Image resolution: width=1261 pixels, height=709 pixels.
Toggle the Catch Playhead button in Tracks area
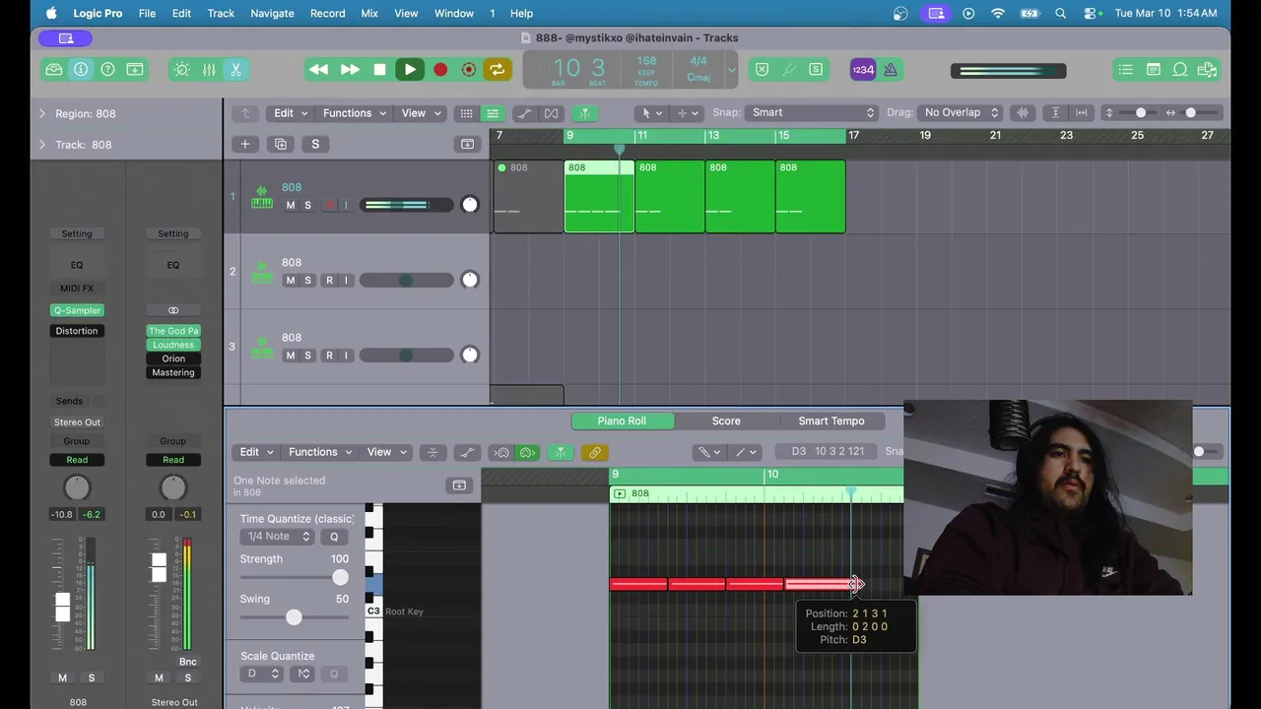[585, 113]
